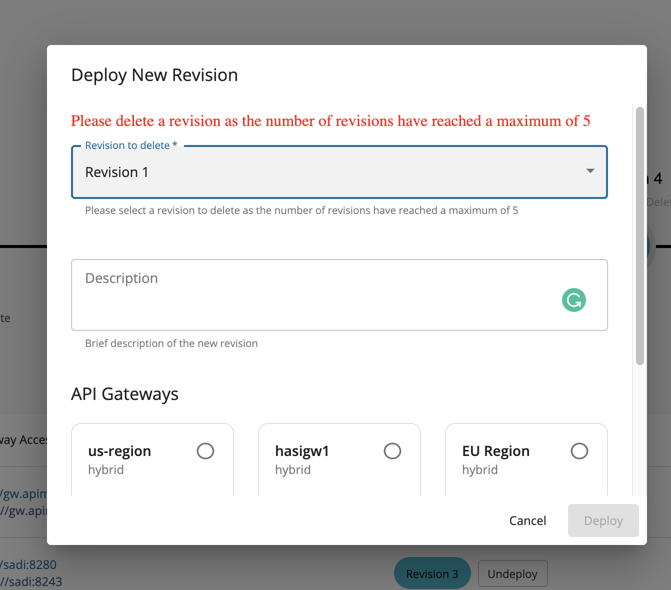The height and width of the screenshot is (590, 671).
Task: Click the API Gateways heading
Action: 124,394
